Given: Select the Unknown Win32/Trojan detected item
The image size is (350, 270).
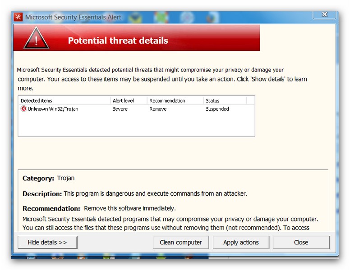Looking at the screenshot, I should (136, 109).
